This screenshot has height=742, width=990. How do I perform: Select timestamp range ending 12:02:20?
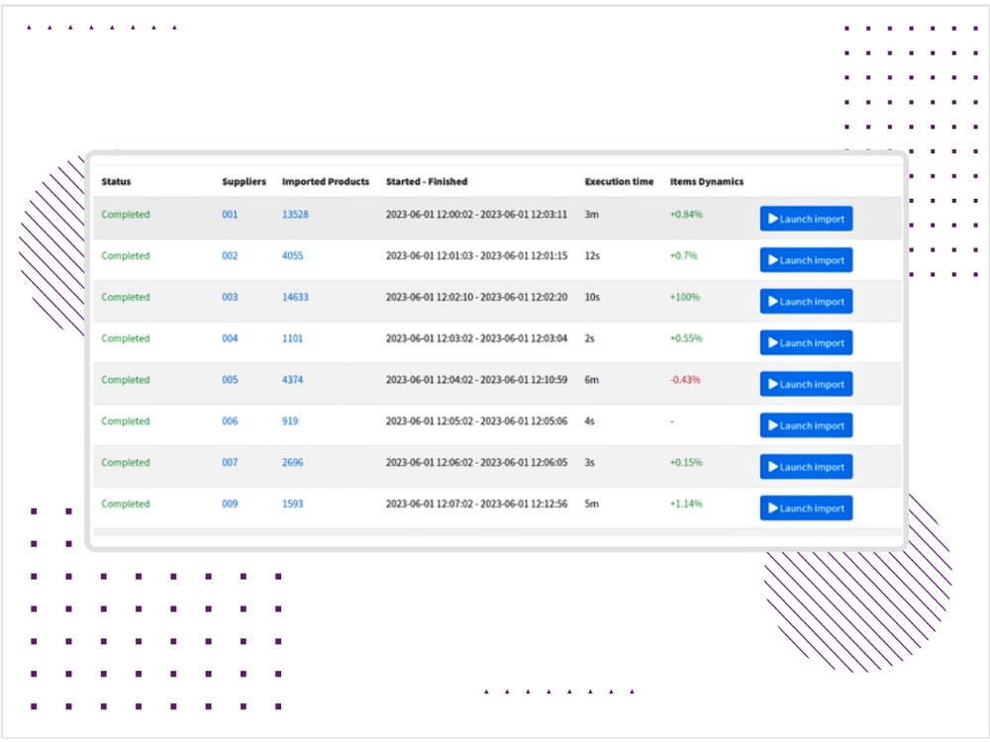tap(477, 297)
